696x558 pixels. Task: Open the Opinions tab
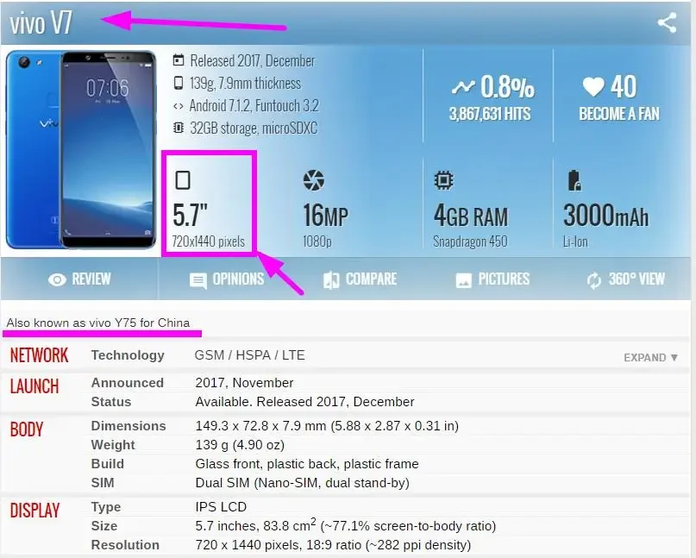tap(227, 279)
